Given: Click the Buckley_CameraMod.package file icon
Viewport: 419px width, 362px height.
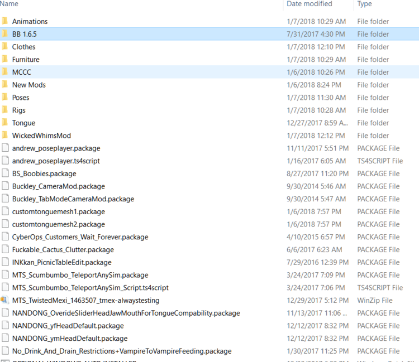Looking at the screenshot, I should click(x=5, y=186).
